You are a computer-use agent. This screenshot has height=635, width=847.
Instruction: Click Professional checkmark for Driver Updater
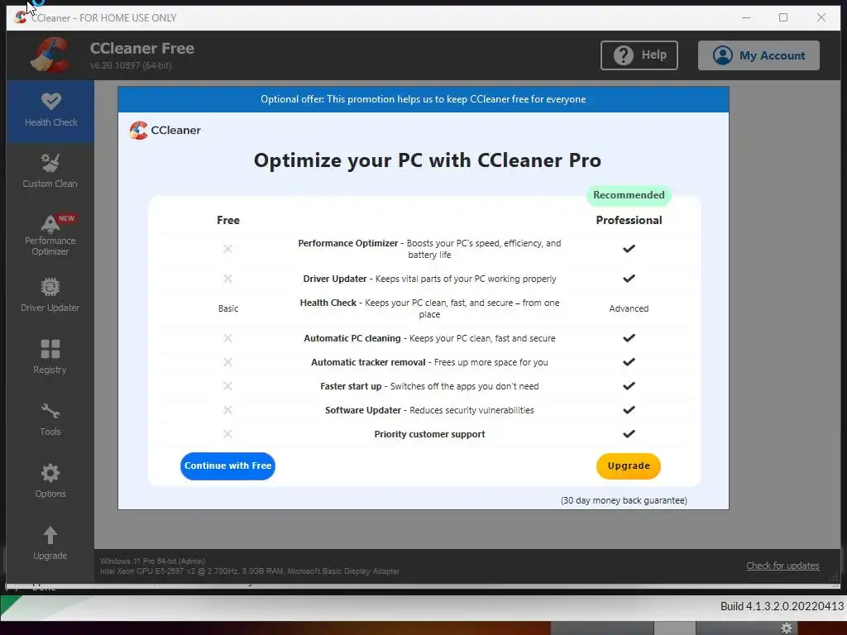coord(629,279)
